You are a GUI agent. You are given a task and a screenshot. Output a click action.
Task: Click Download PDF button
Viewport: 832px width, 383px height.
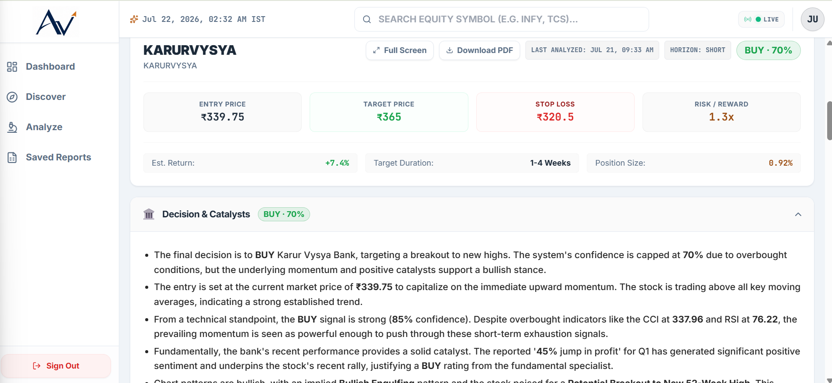click(479, 50)
